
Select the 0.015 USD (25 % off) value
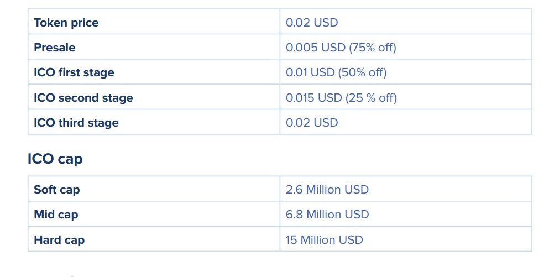pos(341,98)
